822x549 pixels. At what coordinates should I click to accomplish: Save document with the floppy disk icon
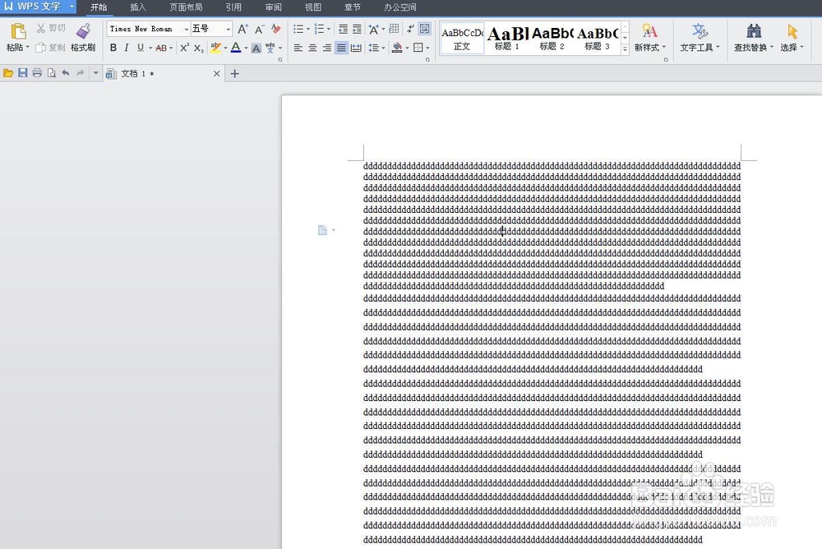pos(22,73)
